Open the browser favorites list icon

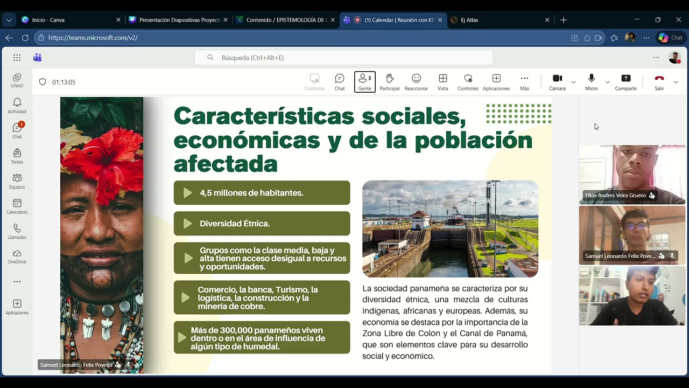[x=614, y=38]
